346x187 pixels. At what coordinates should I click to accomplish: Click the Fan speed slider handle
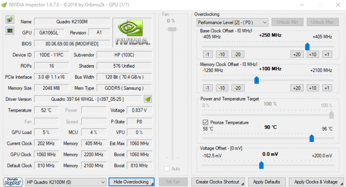(x=172, y=29)
